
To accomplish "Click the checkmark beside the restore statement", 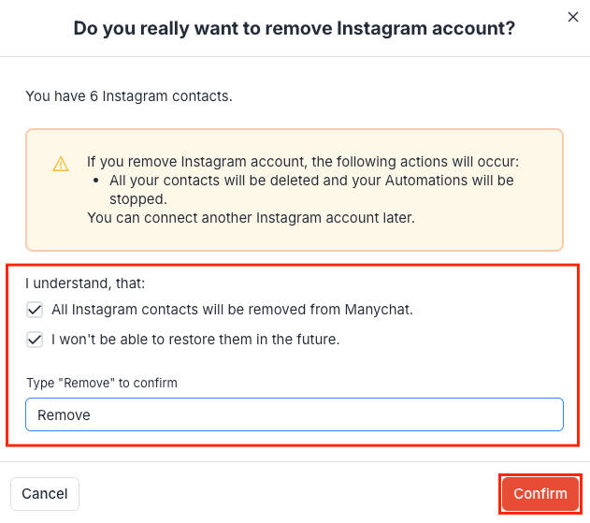I will 35,340.
